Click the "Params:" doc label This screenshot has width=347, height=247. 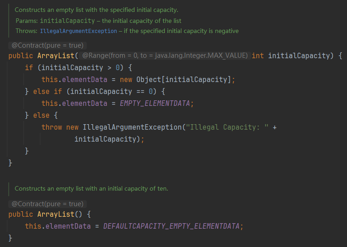pos(27,21)
